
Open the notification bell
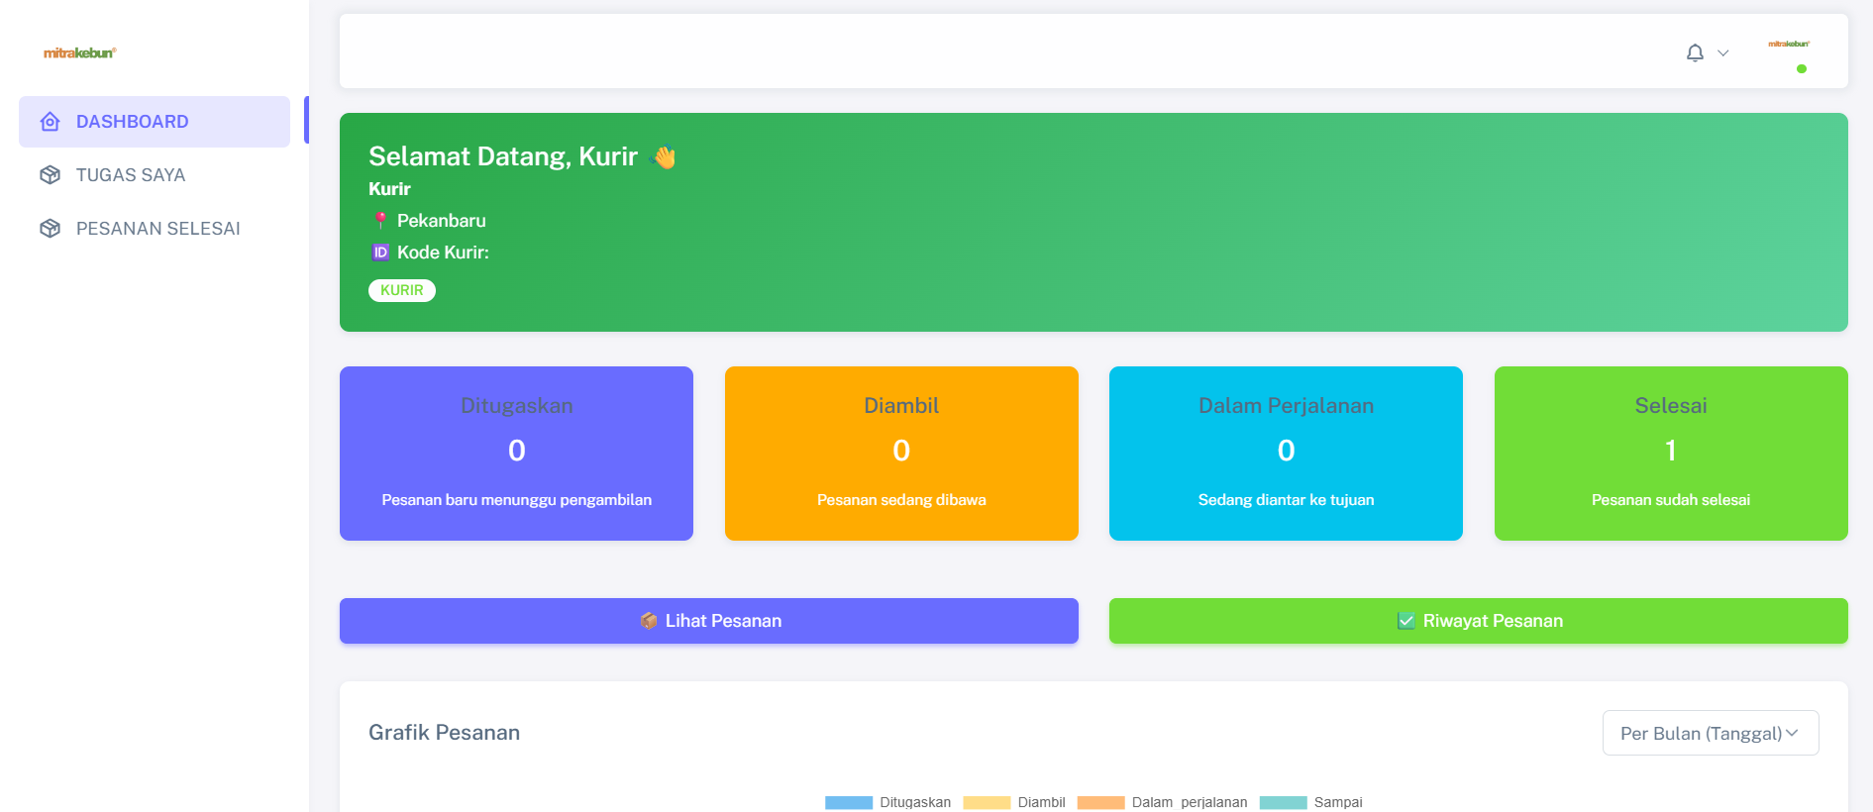coord(1695,52)
